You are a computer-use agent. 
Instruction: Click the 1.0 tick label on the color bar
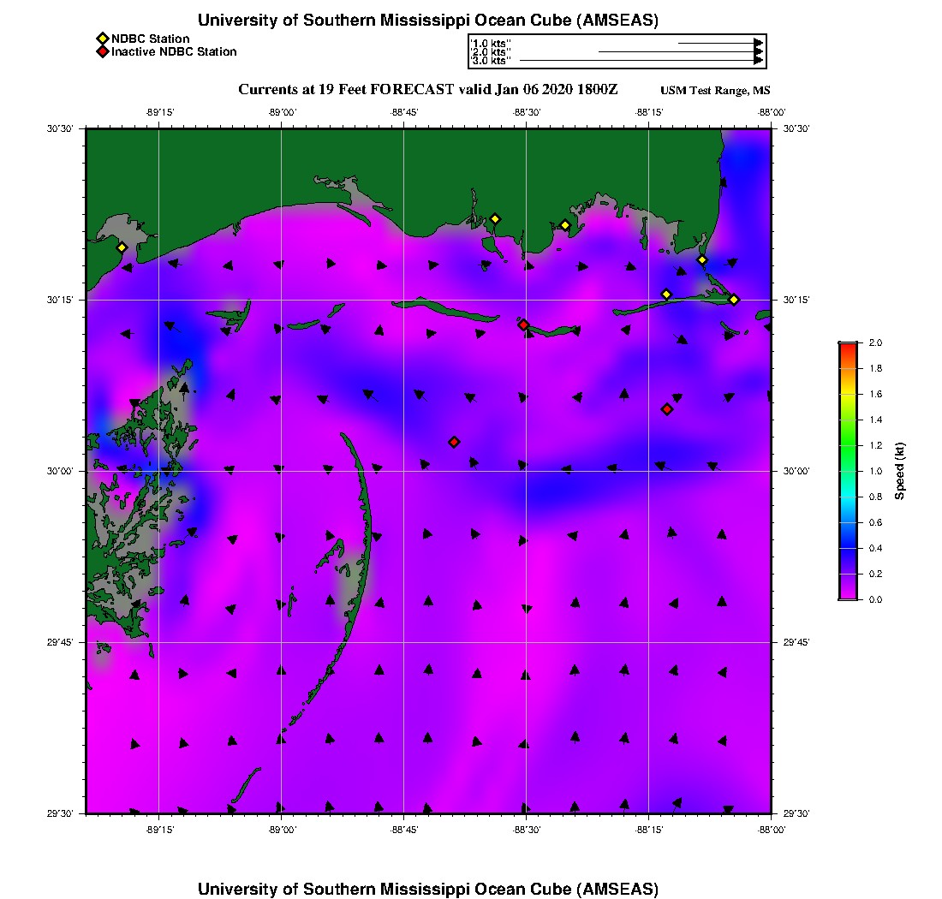pyautogui.click(x=876, y=471)
